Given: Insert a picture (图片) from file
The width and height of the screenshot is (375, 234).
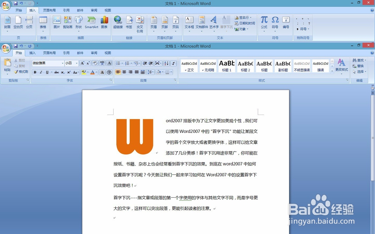Looking at the screenshot, I should pos(57,22).
